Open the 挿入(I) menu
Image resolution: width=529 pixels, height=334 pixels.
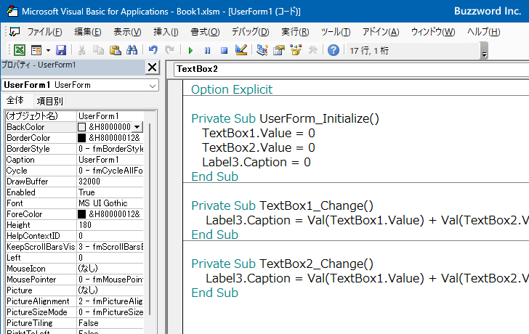166,32
